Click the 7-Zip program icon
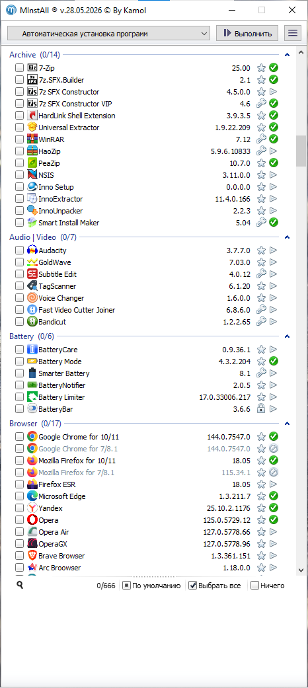 click(x=32, y=68)
